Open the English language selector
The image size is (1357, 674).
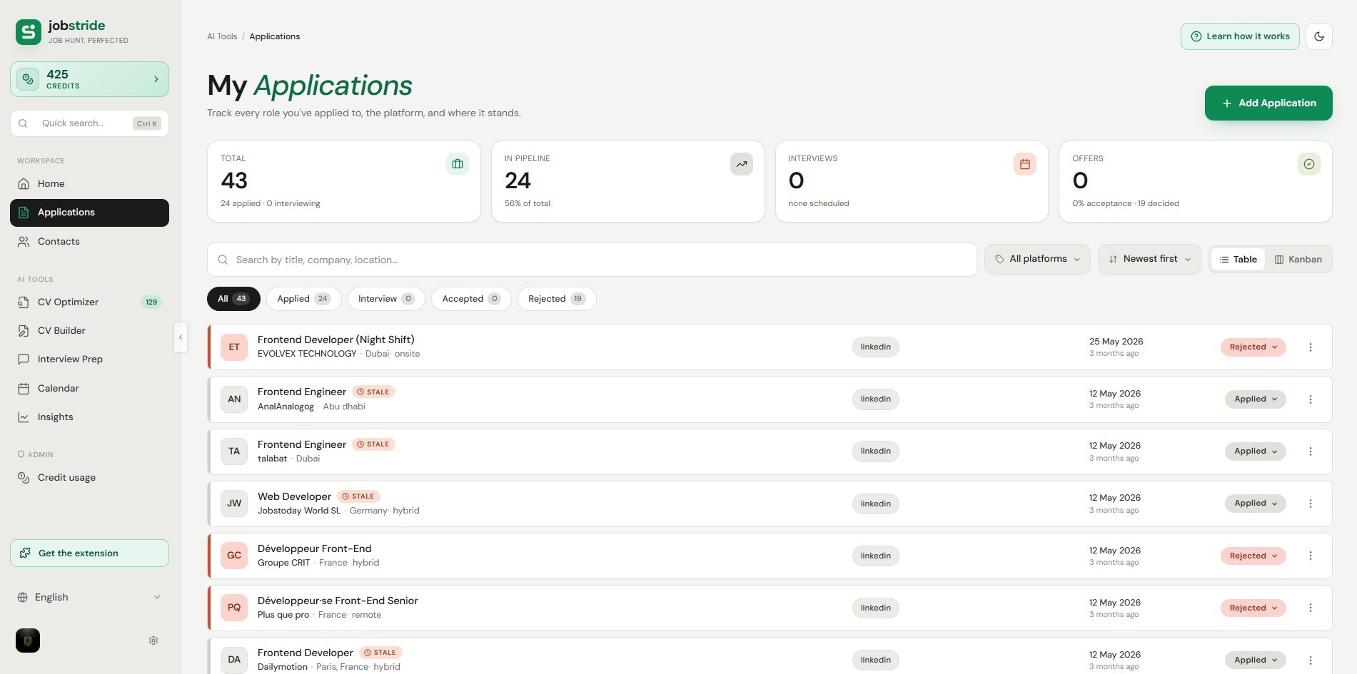89,597
